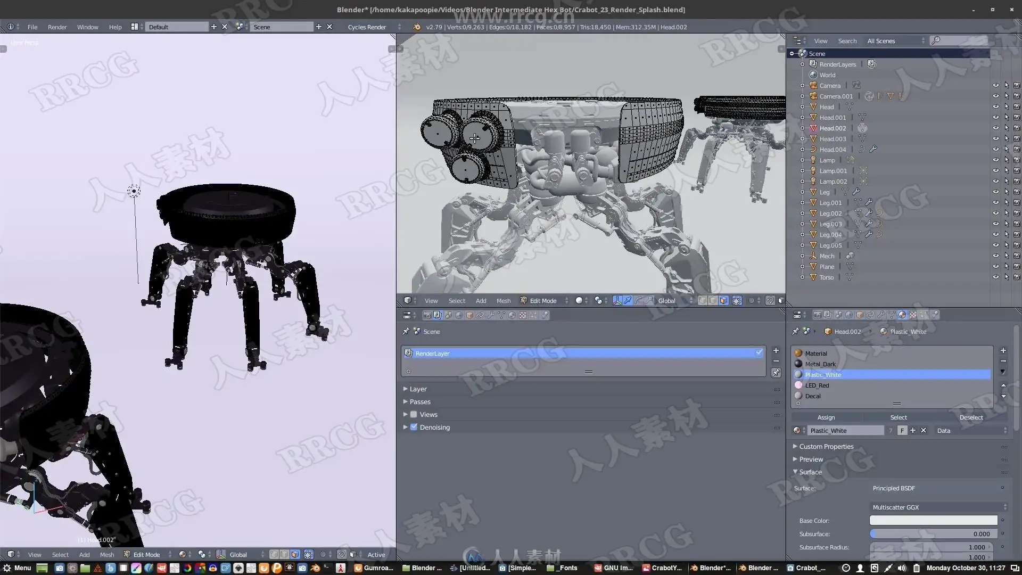Image resolution: width=1022 pixels, height=575 pixels.
Task: Toggle fake user F button for Plastic_White
Action: pos(902,430)
